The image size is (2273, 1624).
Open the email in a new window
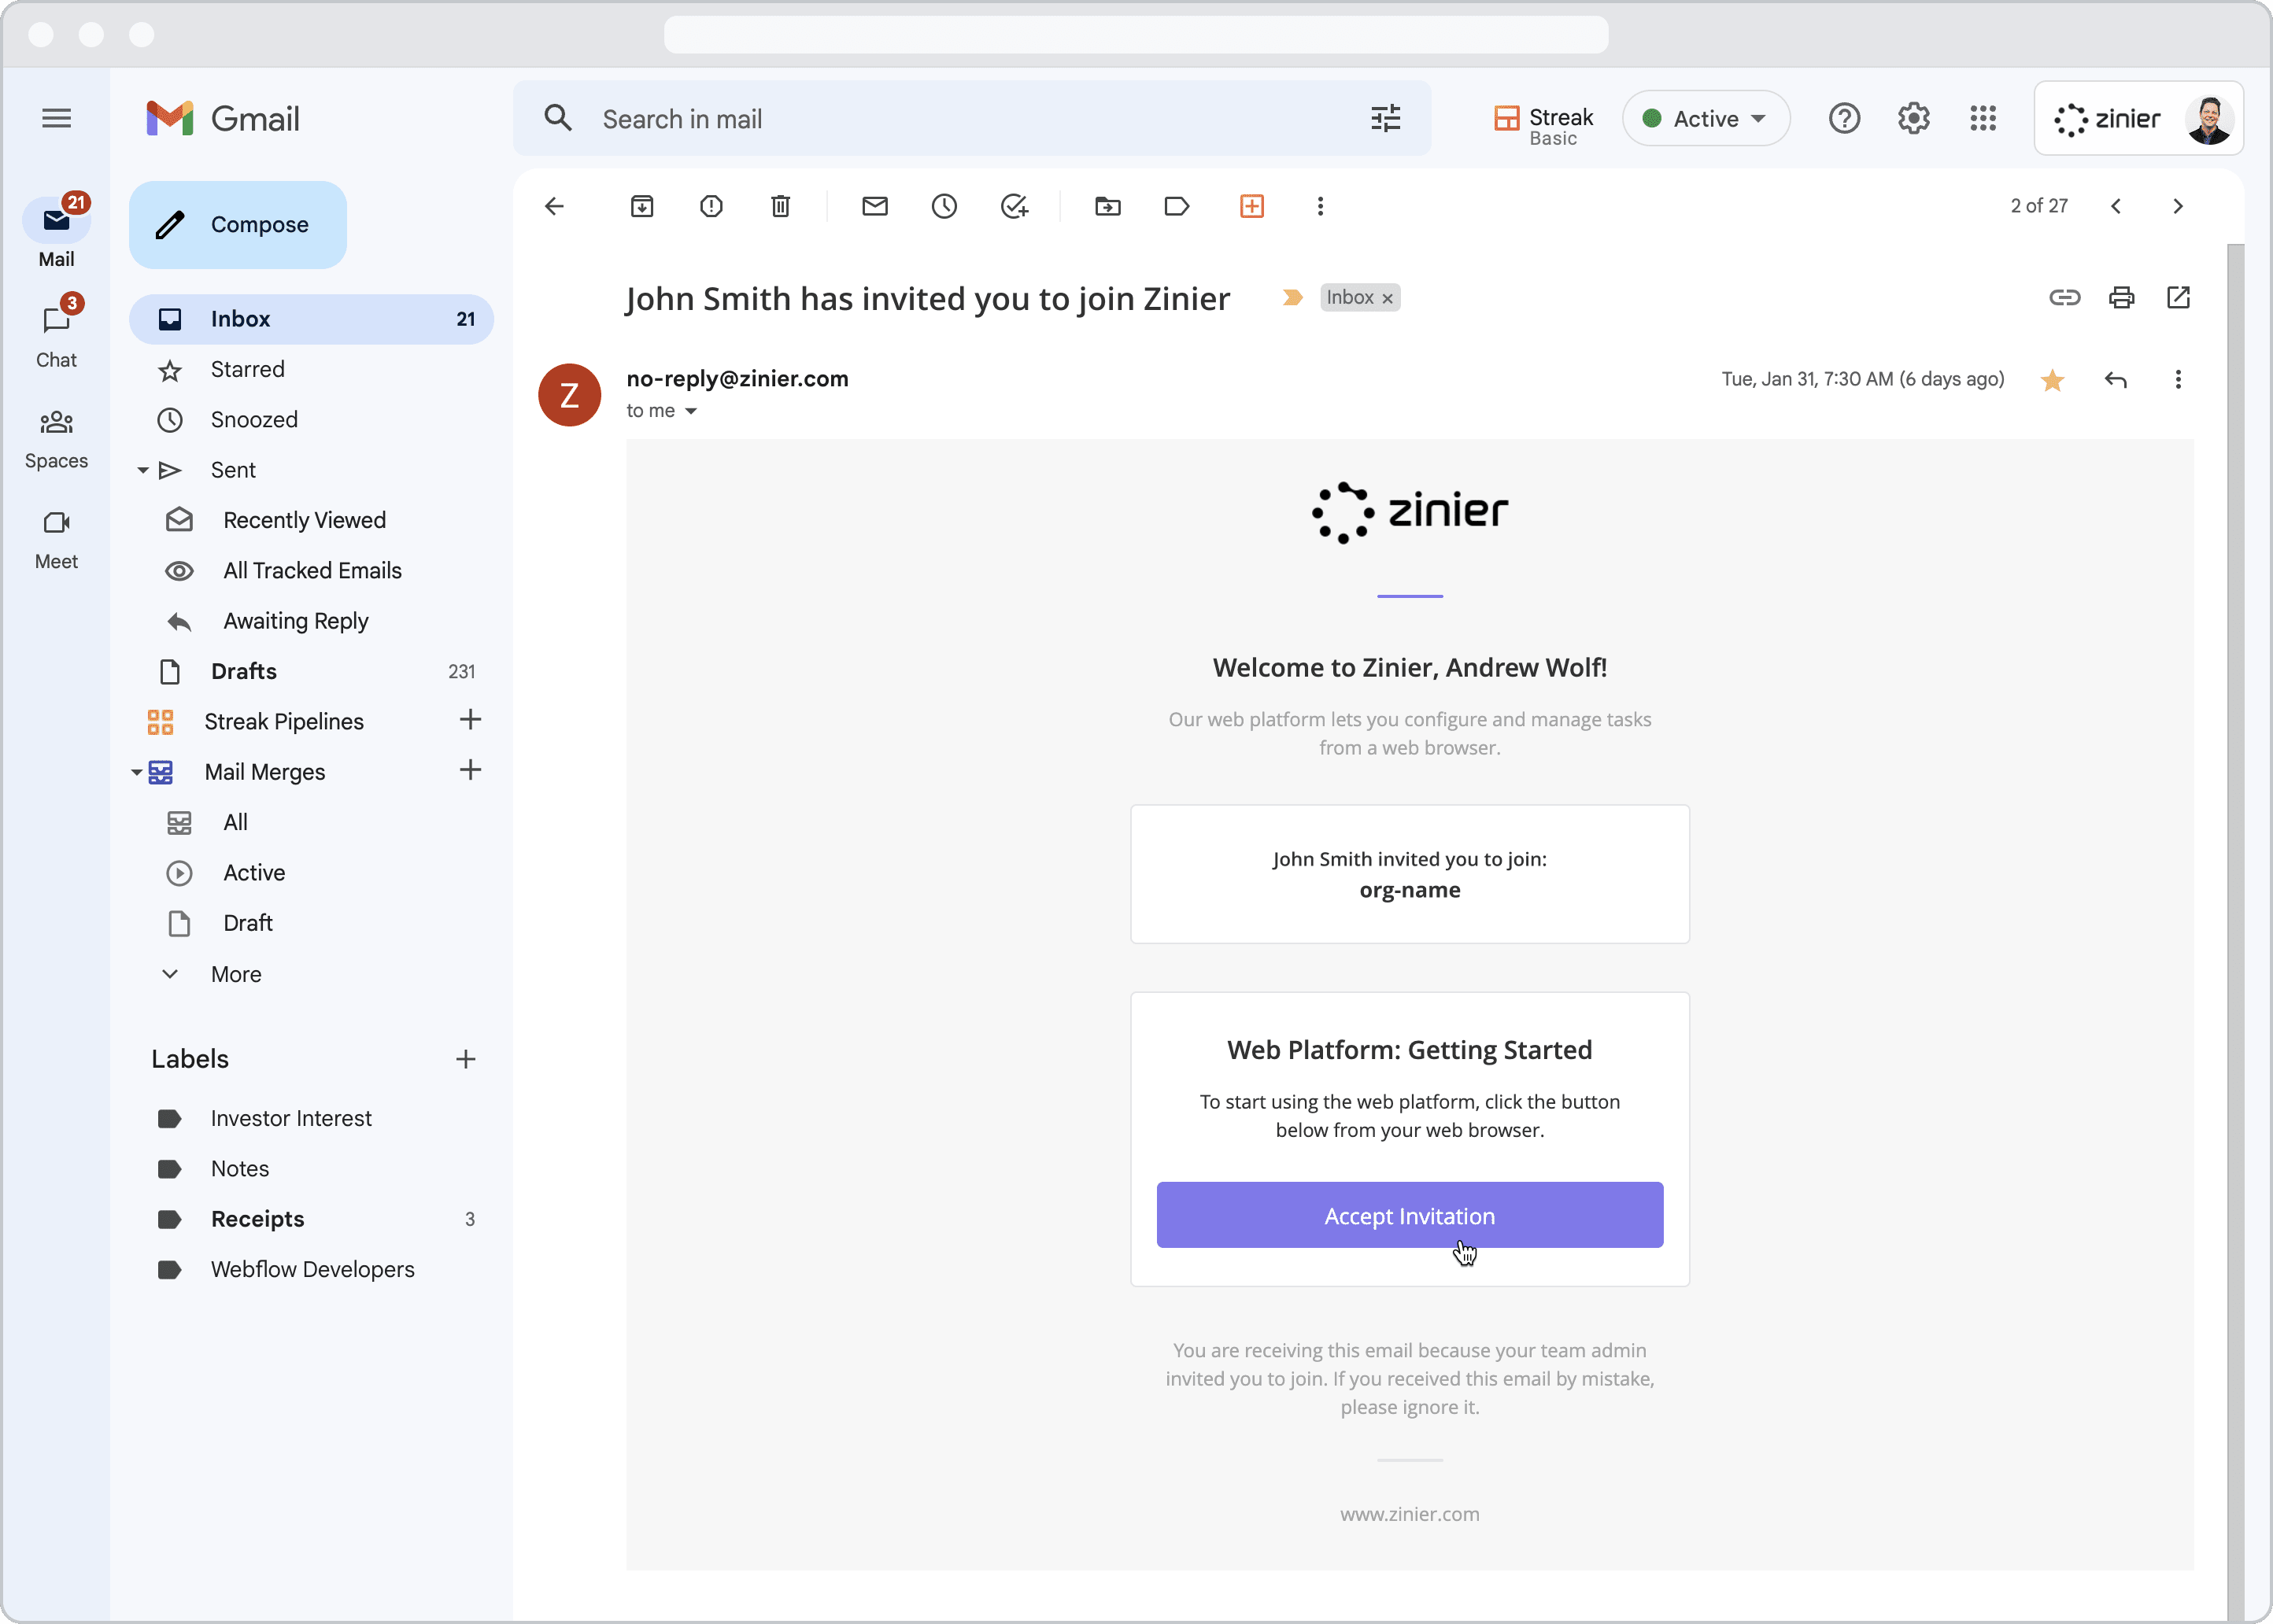point(2178,297)
